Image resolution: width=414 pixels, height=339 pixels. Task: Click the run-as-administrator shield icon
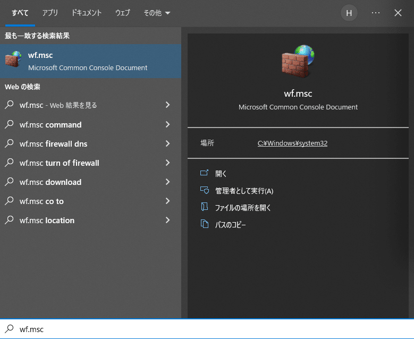coord(205,190)
